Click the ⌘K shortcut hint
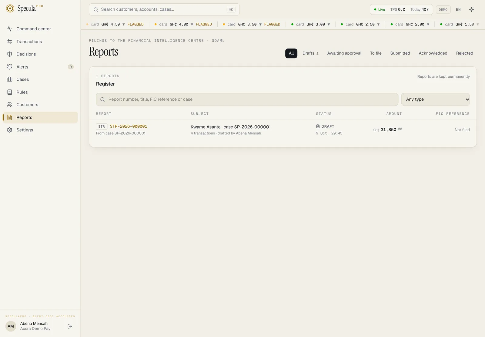 tap(231, 10)
